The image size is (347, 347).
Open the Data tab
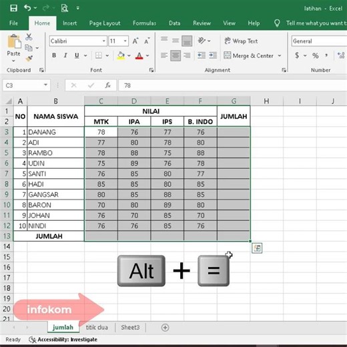tap(175, 23)
